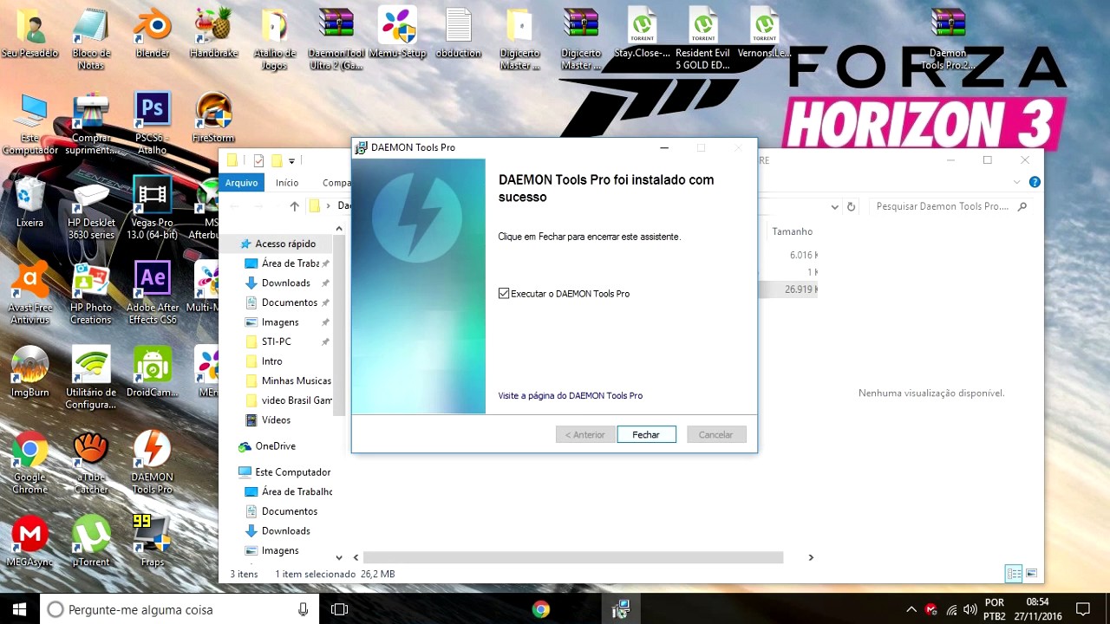This screenshot has width=1110, height=624.
Task: Click the Cortana search box
Action: (x=180, y=609)
